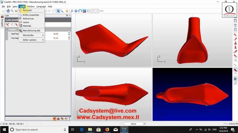Click the heel height value 16.62
This screenshot has width=238, height=133.
tap(56, 34)
